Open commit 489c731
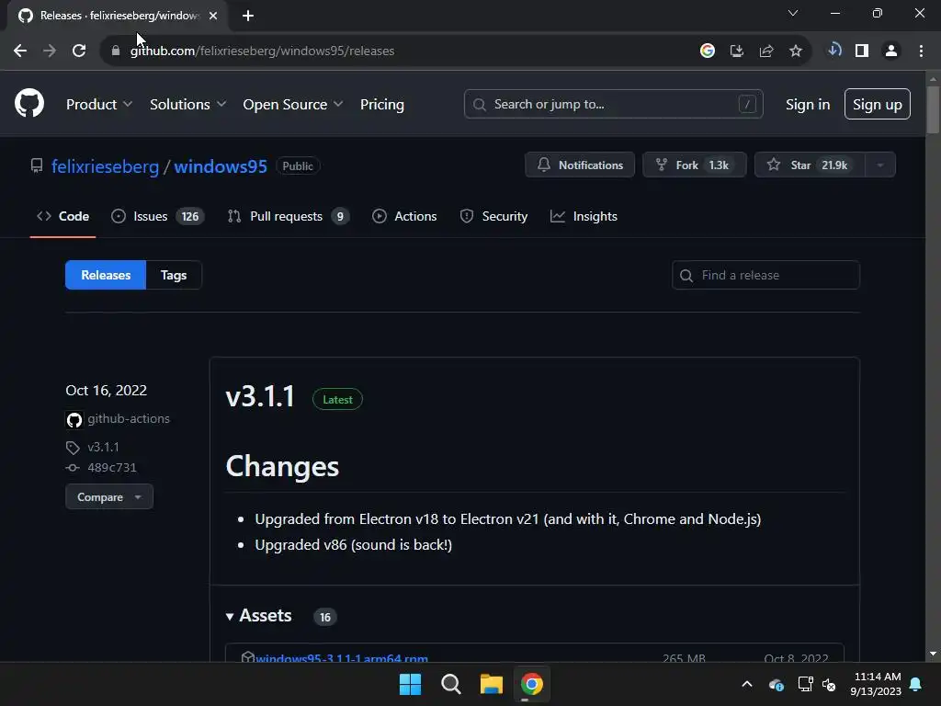This screenshot has height=706, width=941. click(x=111, y=468)
